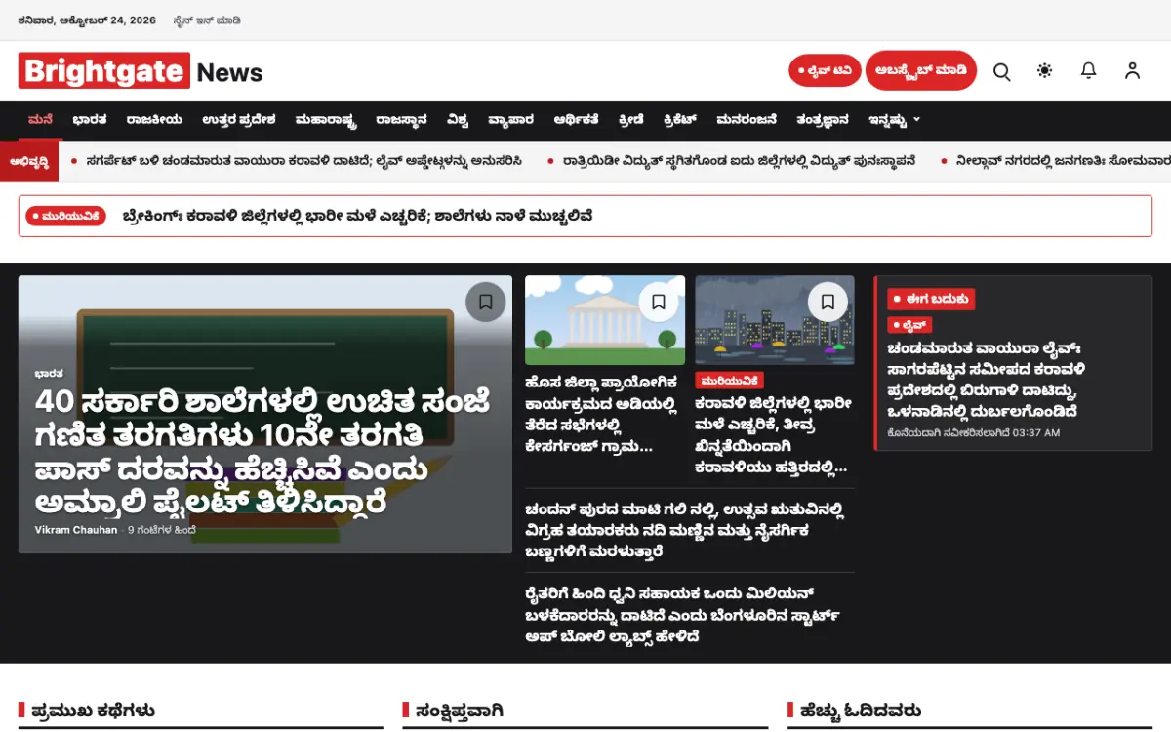This screenshot has height=732, width=1171.
Task: Click author name Vikram Chauhan
Action: (x=76, y=530)
